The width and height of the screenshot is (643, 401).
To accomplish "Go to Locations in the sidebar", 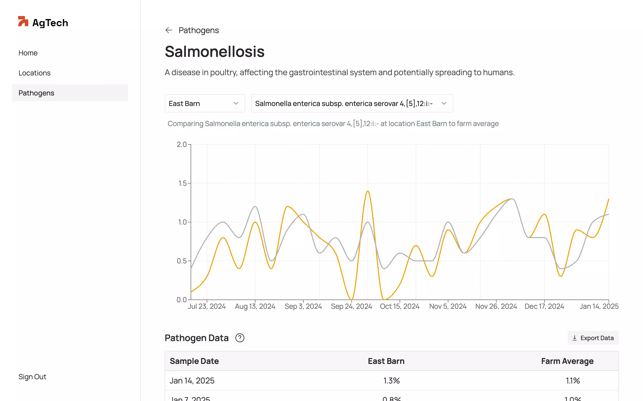I will tap(35, 73).
